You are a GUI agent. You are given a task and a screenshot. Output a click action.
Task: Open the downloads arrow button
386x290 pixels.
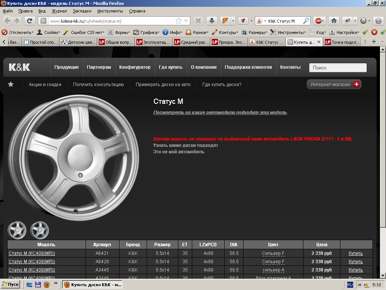tap(212, 21)
